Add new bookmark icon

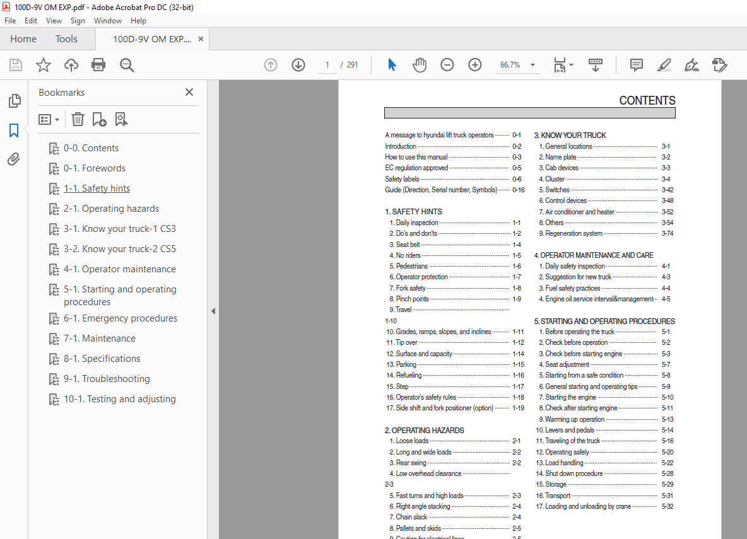(x=99, y=119)
